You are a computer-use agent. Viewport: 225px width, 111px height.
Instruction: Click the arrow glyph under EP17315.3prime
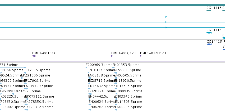[25, 73]
